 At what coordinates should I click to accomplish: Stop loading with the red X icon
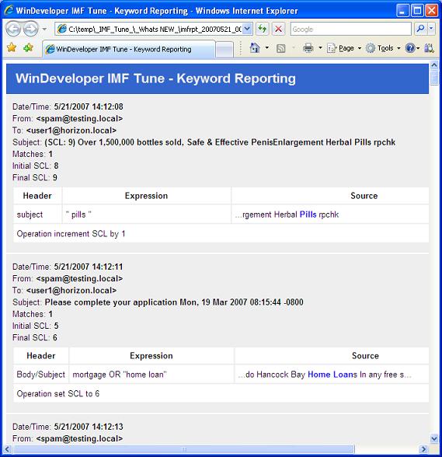tap(279, 29)
